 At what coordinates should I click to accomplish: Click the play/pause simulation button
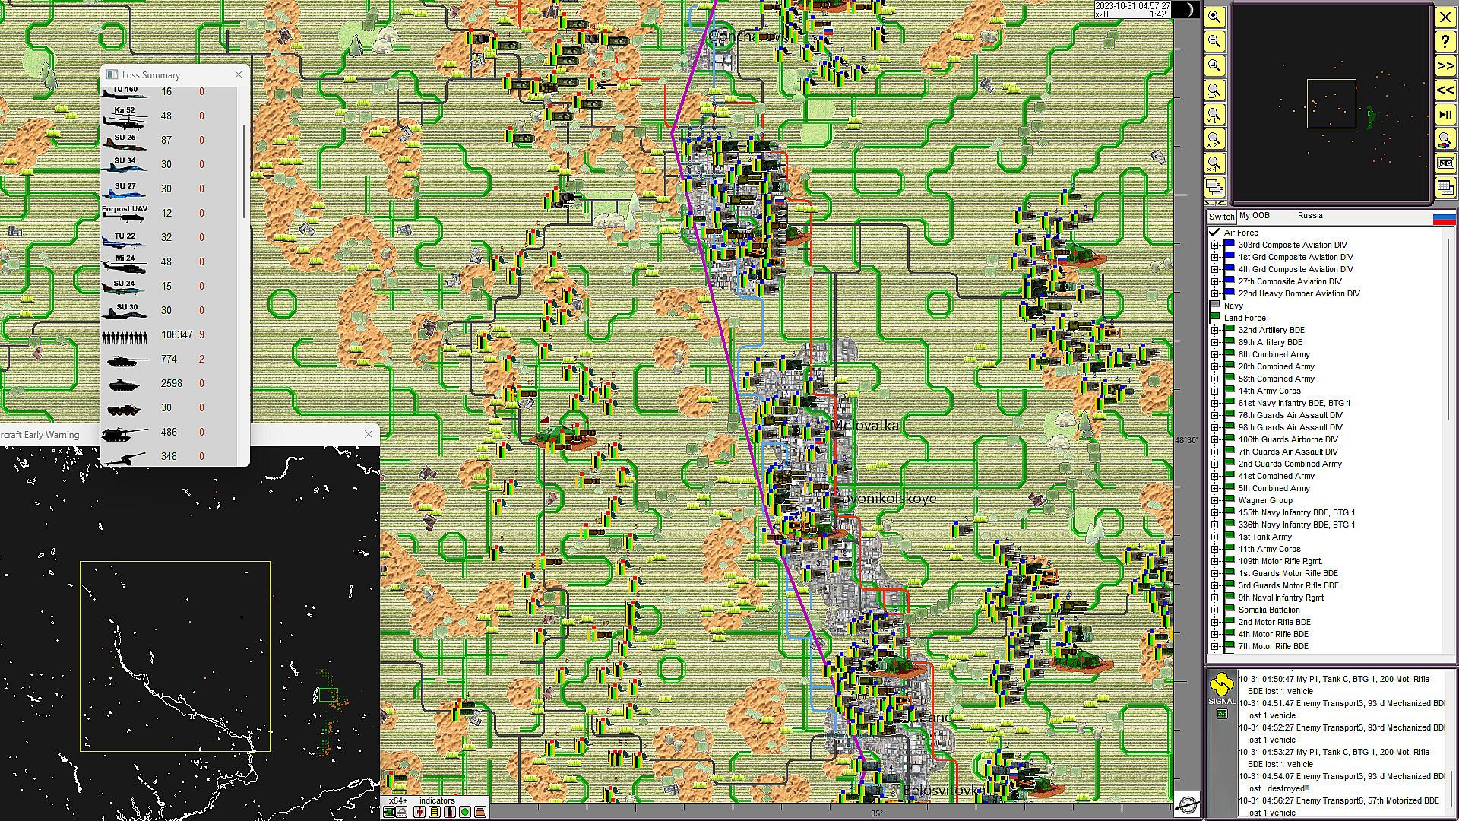[1445, 115]
